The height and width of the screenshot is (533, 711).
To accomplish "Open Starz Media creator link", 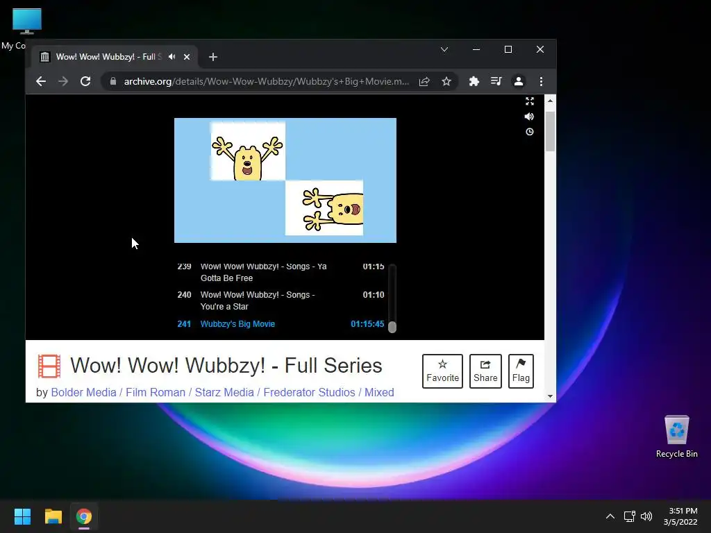I will [x=224, y=393].
